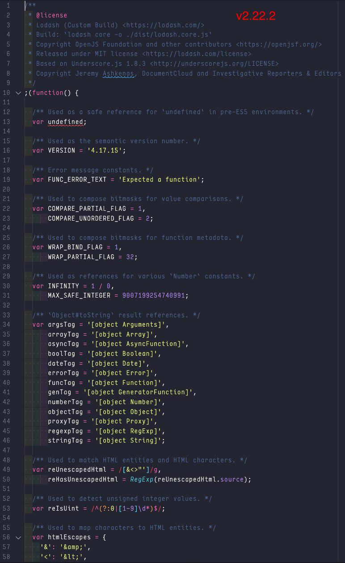Click FUNC_ERROR_TEXT identifier
Image resolution: width=345 pixels, height=563 pixels.
pos(77,180)
